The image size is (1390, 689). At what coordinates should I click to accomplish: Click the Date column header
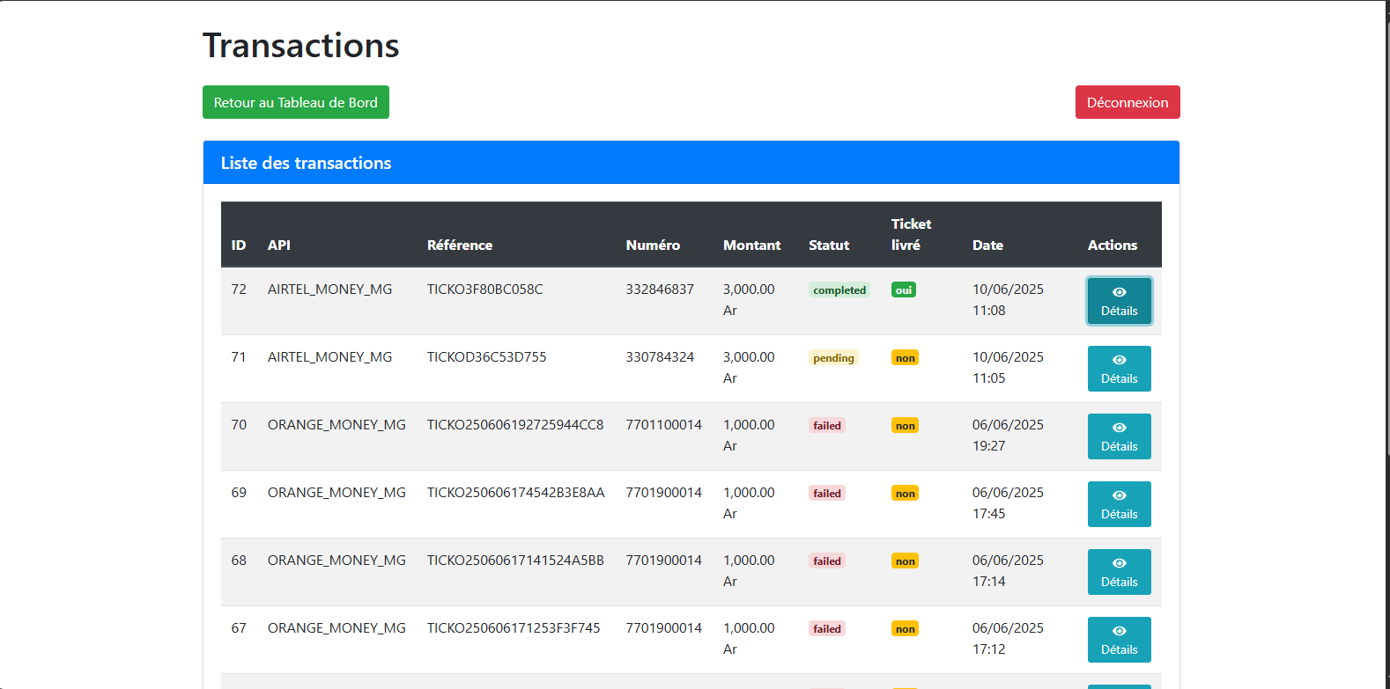click(987, 246)
